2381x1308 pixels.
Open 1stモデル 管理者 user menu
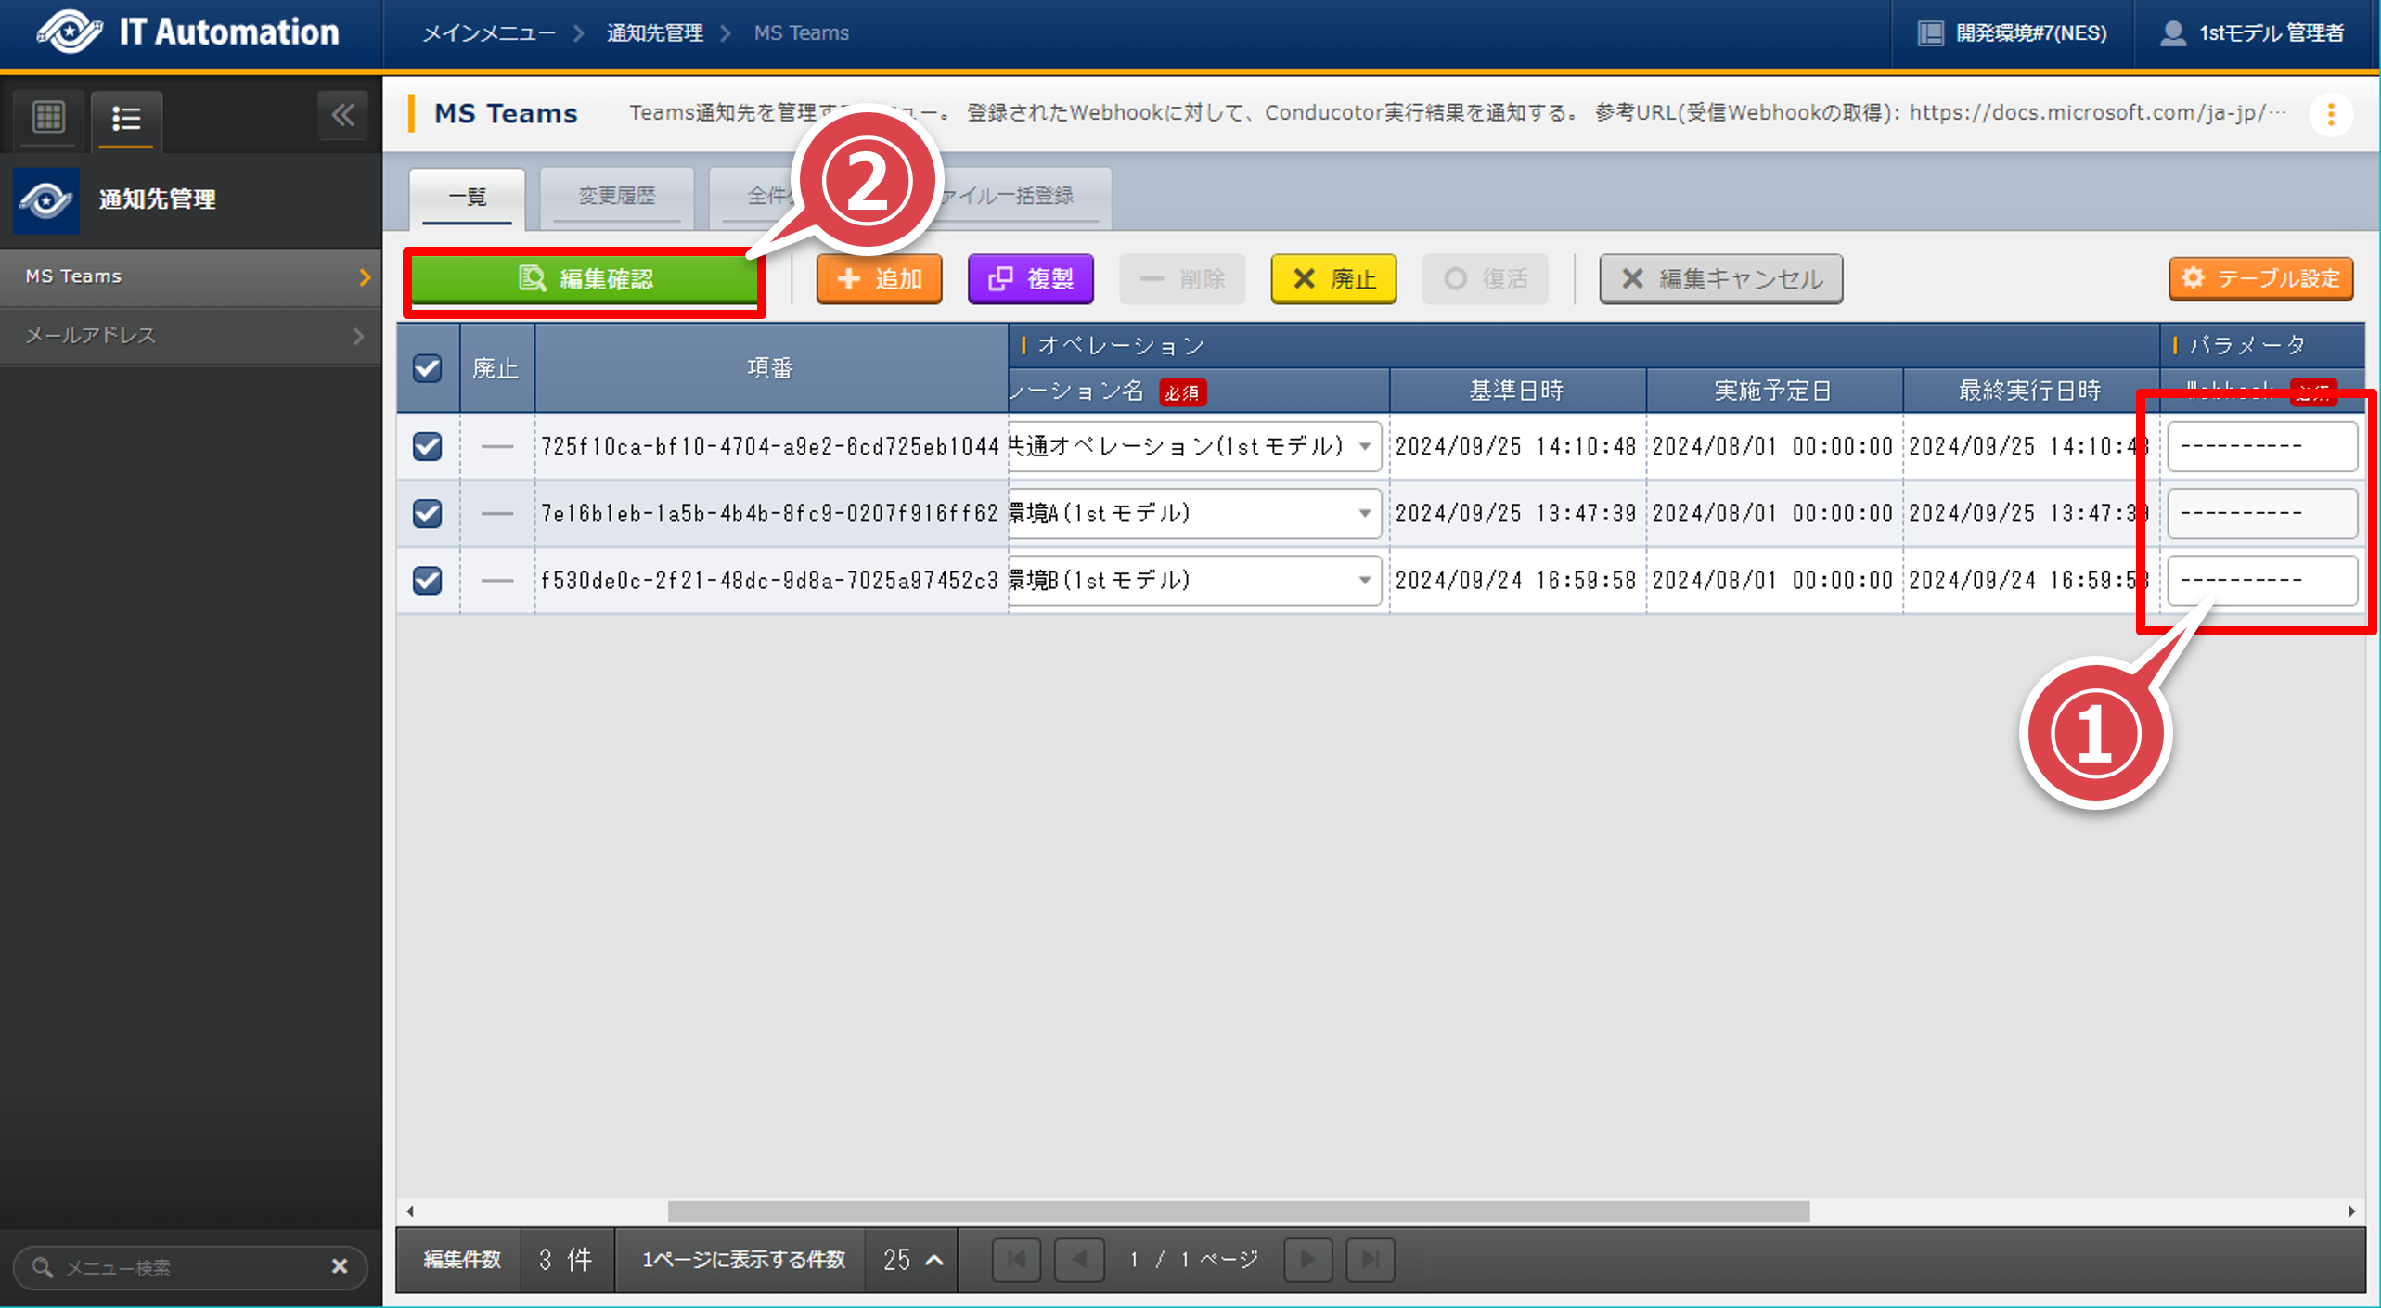tap(2252, 33)
